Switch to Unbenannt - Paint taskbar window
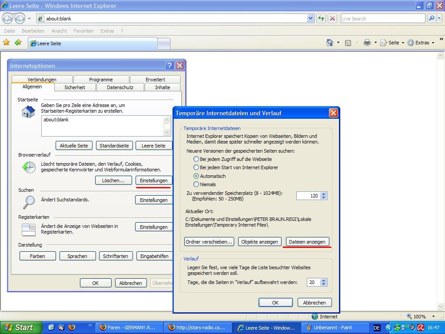Screen dimensions: 445x334 coord(335,328)
